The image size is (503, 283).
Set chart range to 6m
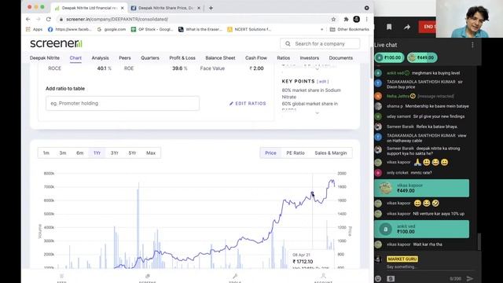(x=80, y=153)
